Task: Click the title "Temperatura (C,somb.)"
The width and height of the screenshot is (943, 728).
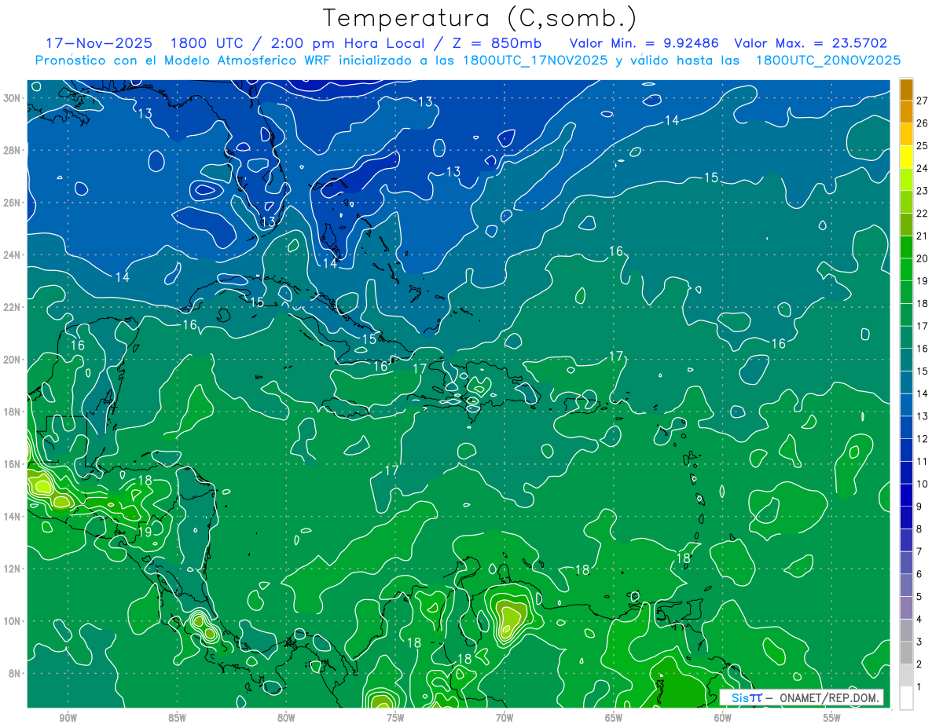Action: 480,18
